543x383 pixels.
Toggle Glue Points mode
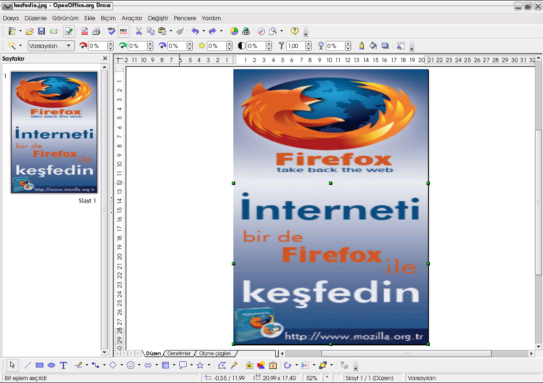[x=234, y=365]
